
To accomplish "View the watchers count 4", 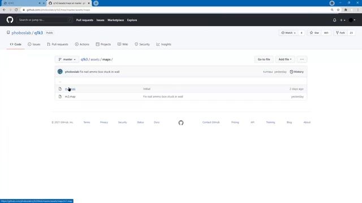I will tap(301, 33).
